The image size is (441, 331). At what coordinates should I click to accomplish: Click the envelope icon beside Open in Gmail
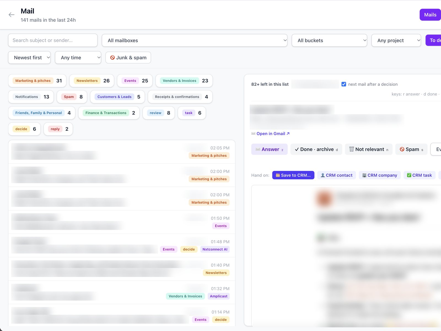pos(253,134)
